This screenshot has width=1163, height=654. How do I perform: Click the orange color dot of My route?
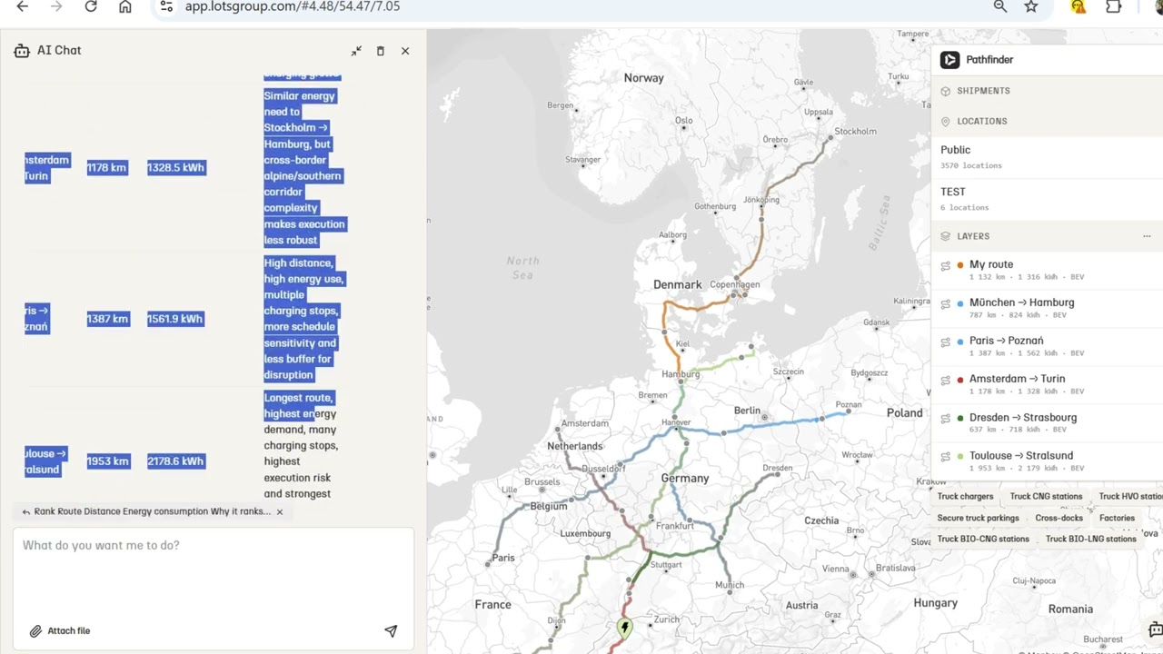(960, 265)
